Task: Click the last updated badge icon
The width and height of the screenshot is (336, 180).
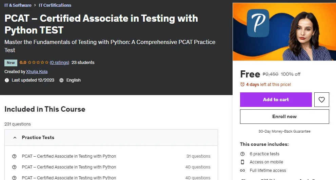Action: [7, 80]
